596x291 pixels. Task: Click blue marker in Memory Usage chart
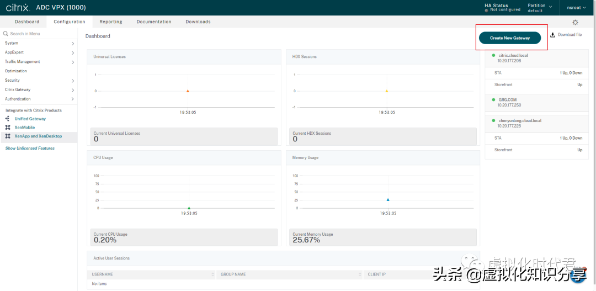point(388,199)
